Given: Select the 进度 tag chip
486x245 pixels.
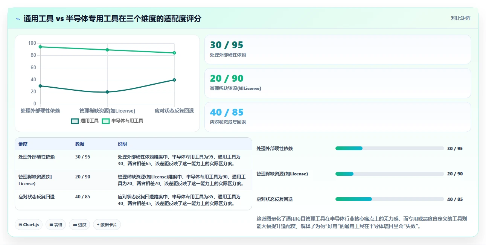Looking at the screenshot, I should click(79, 225).
